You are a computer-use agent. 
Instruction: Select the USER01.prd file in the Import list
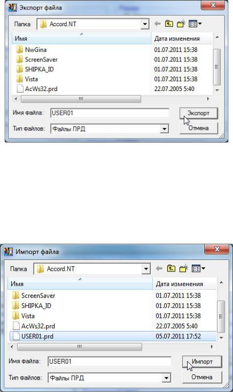[x=113, y=336]
